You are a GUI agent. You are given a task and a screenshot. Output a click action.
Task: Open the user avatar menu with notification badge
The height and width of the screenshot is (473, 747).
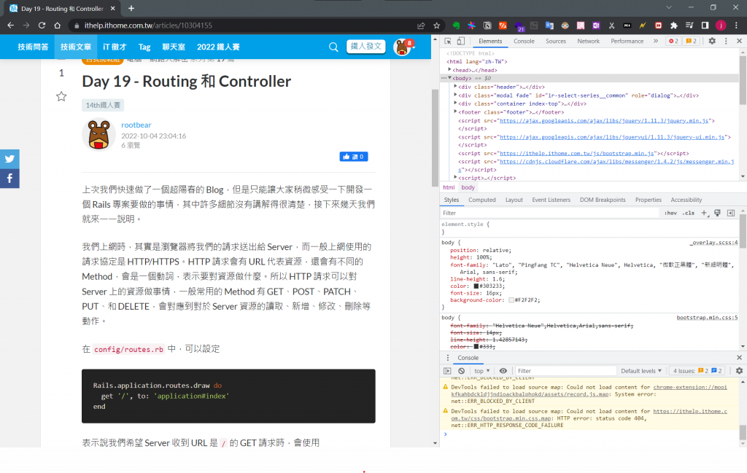click(404, 47)
